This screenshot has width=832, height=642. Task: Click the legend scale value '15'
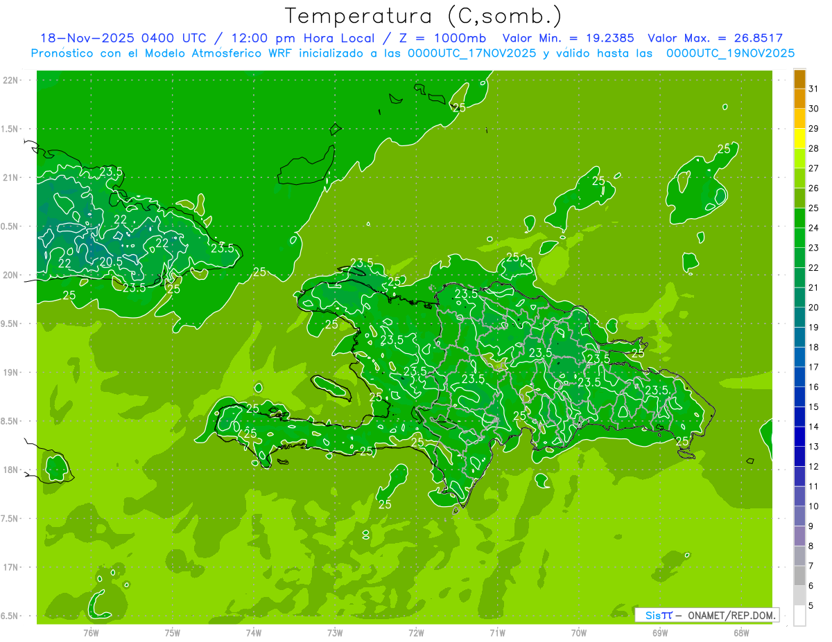tap(813, 407)
